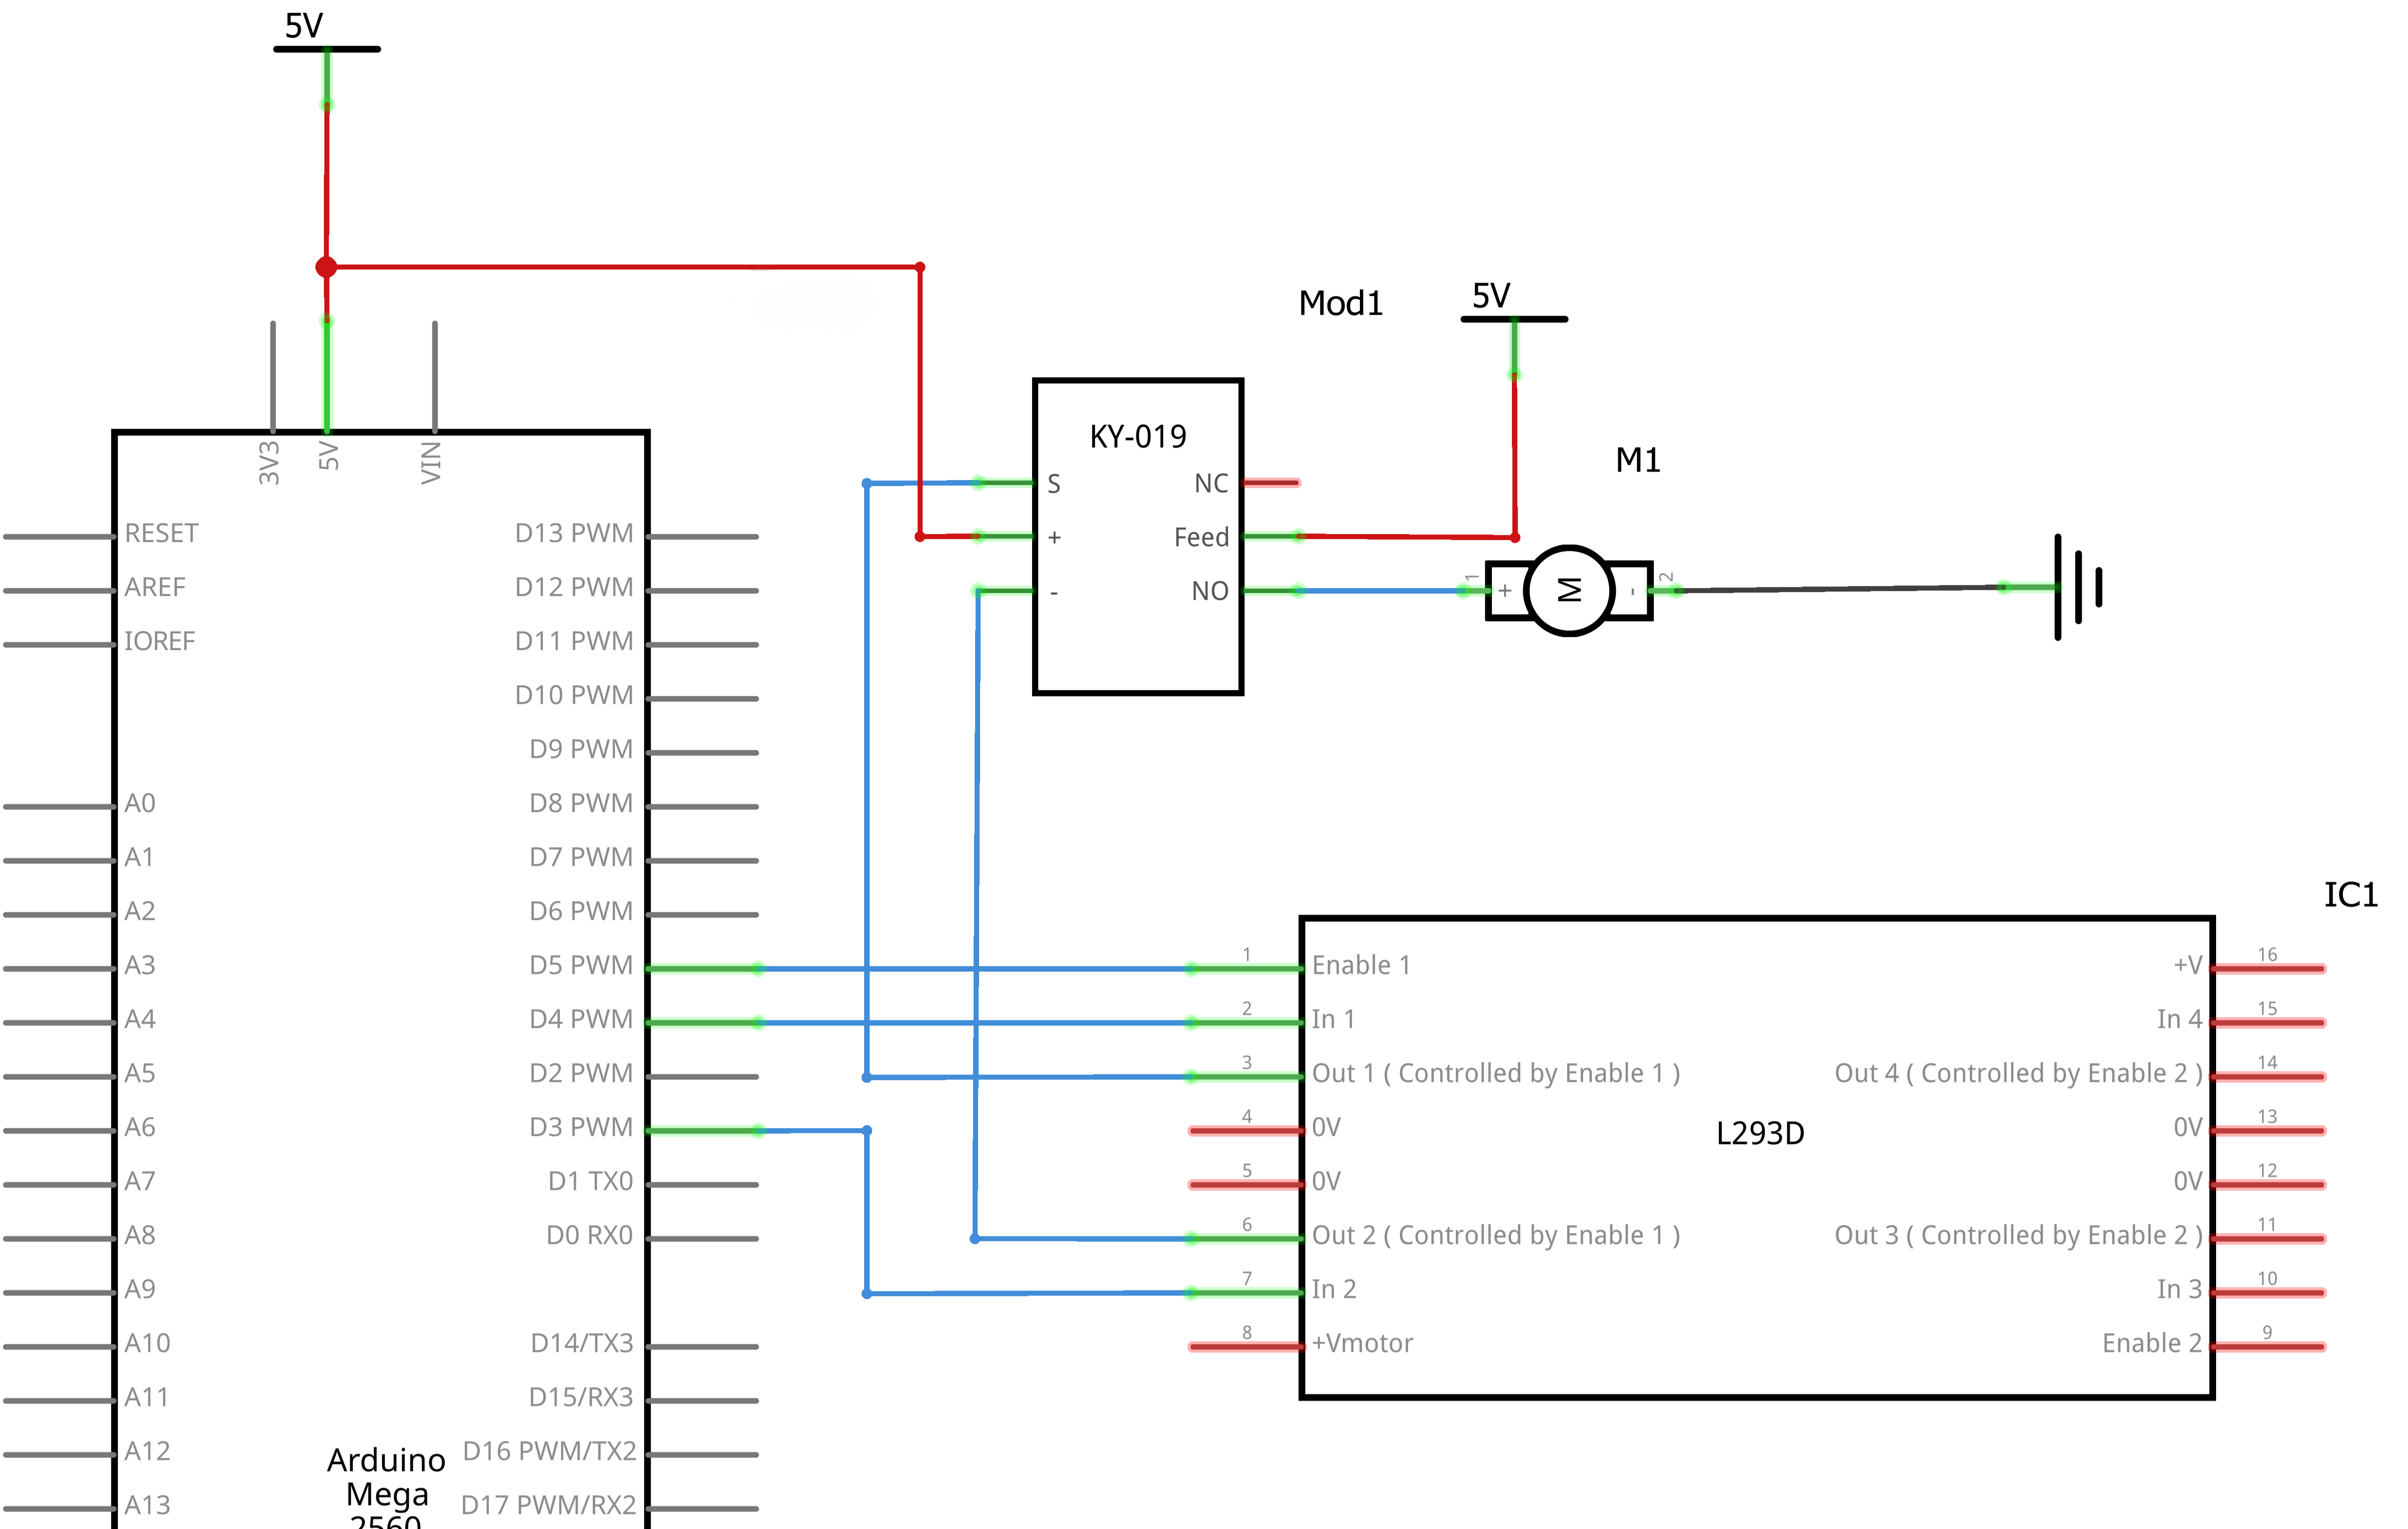Click the +Vmotor pin label

click(x=1362, y=1344)
